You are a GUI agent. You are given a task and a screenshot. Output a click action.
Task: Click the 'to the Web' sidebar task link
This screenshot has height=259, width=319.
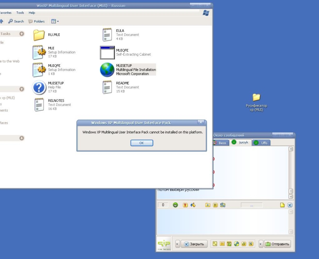click(10, 61)
